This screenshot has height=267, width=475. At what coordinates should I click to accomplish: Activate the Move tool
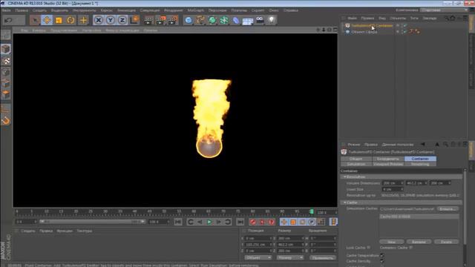(x=47, y=20)
